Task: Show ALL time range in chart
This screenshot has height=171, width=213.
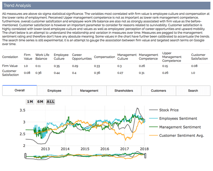Action: click(51, 102)
